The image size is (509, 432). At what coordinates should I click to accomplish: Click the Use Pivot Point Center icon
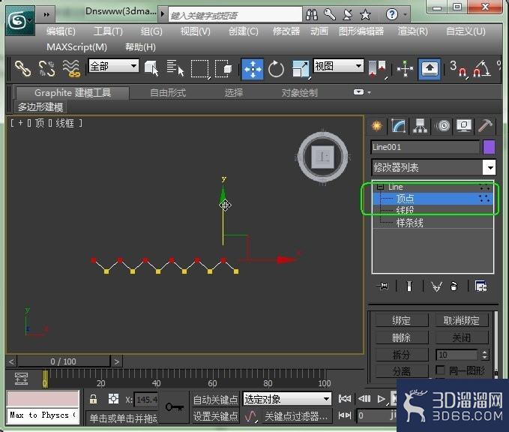[x=377, y=69]
